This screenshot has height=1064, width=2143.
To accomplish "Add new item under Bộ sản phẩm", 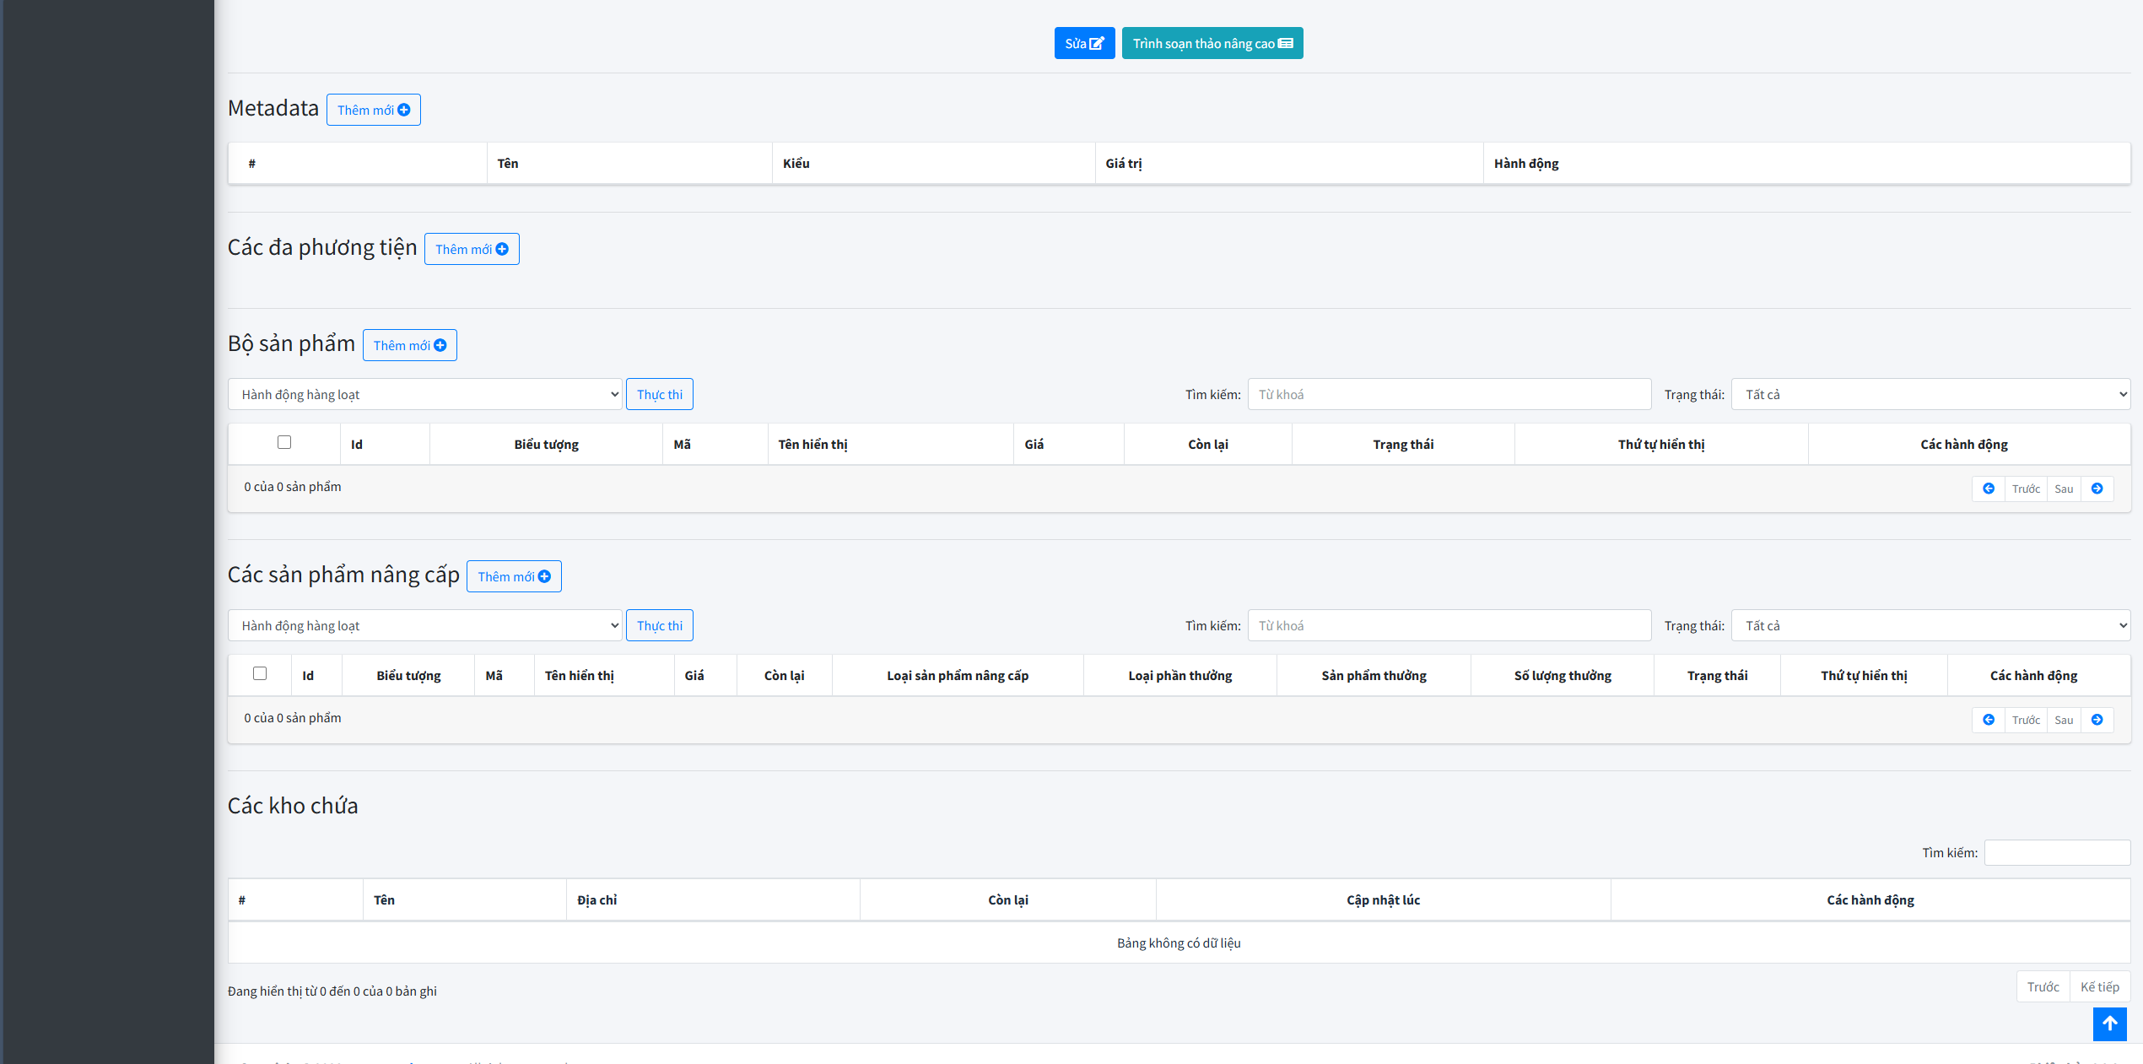I will [x=409, y=345].
